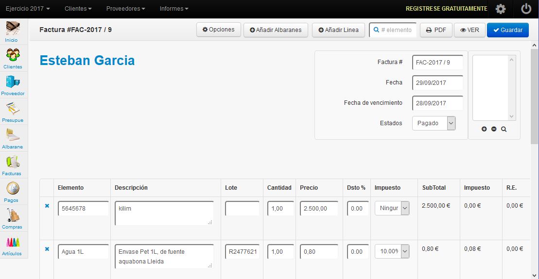
Task: Click the VER eye button
Action: pyautogui.click(x=469, y=30)
